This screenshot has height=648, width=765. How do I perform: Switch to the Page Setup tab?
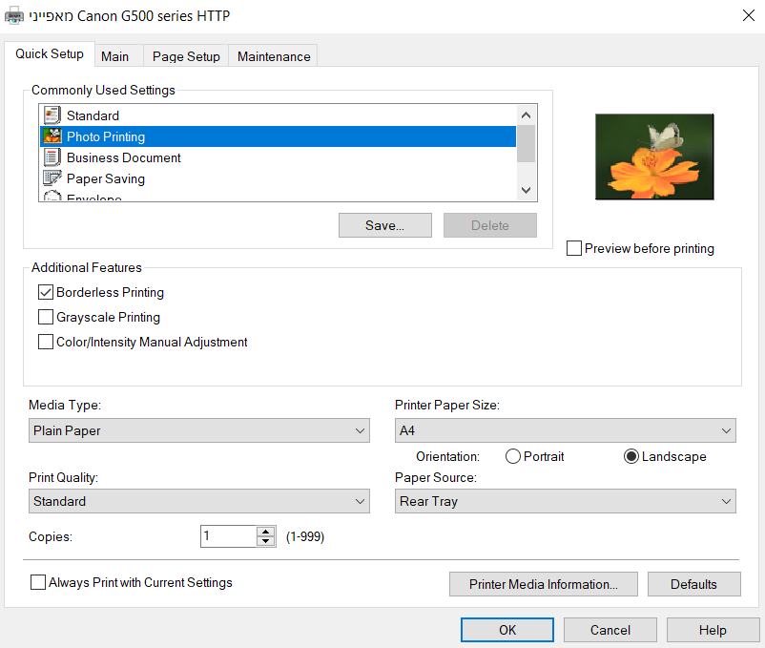coord(186,56)
